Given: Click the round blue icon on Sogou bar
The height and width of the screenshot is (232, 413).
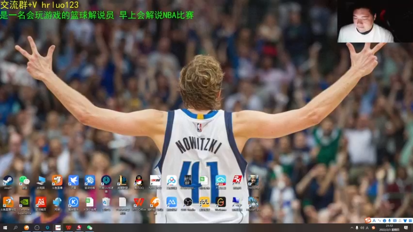Looking at the screenshot, I should tap(385, 221).
